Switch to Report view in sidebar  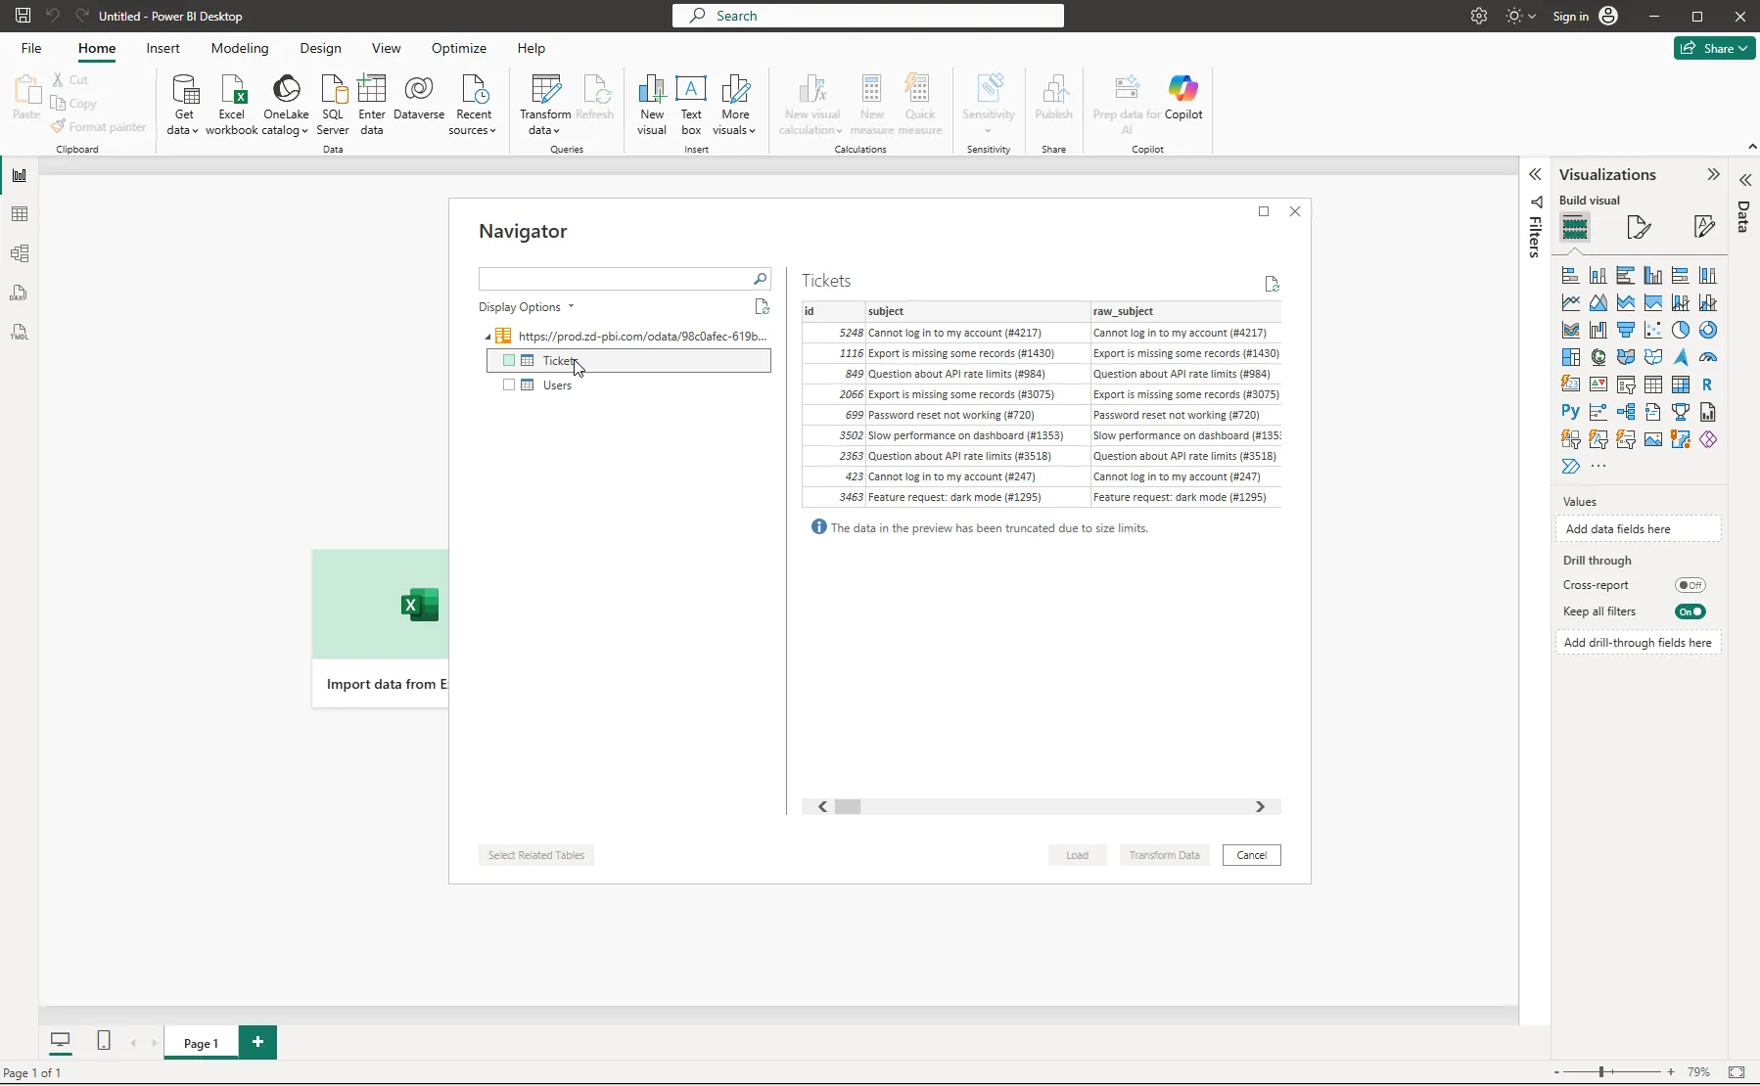(20, 176)
